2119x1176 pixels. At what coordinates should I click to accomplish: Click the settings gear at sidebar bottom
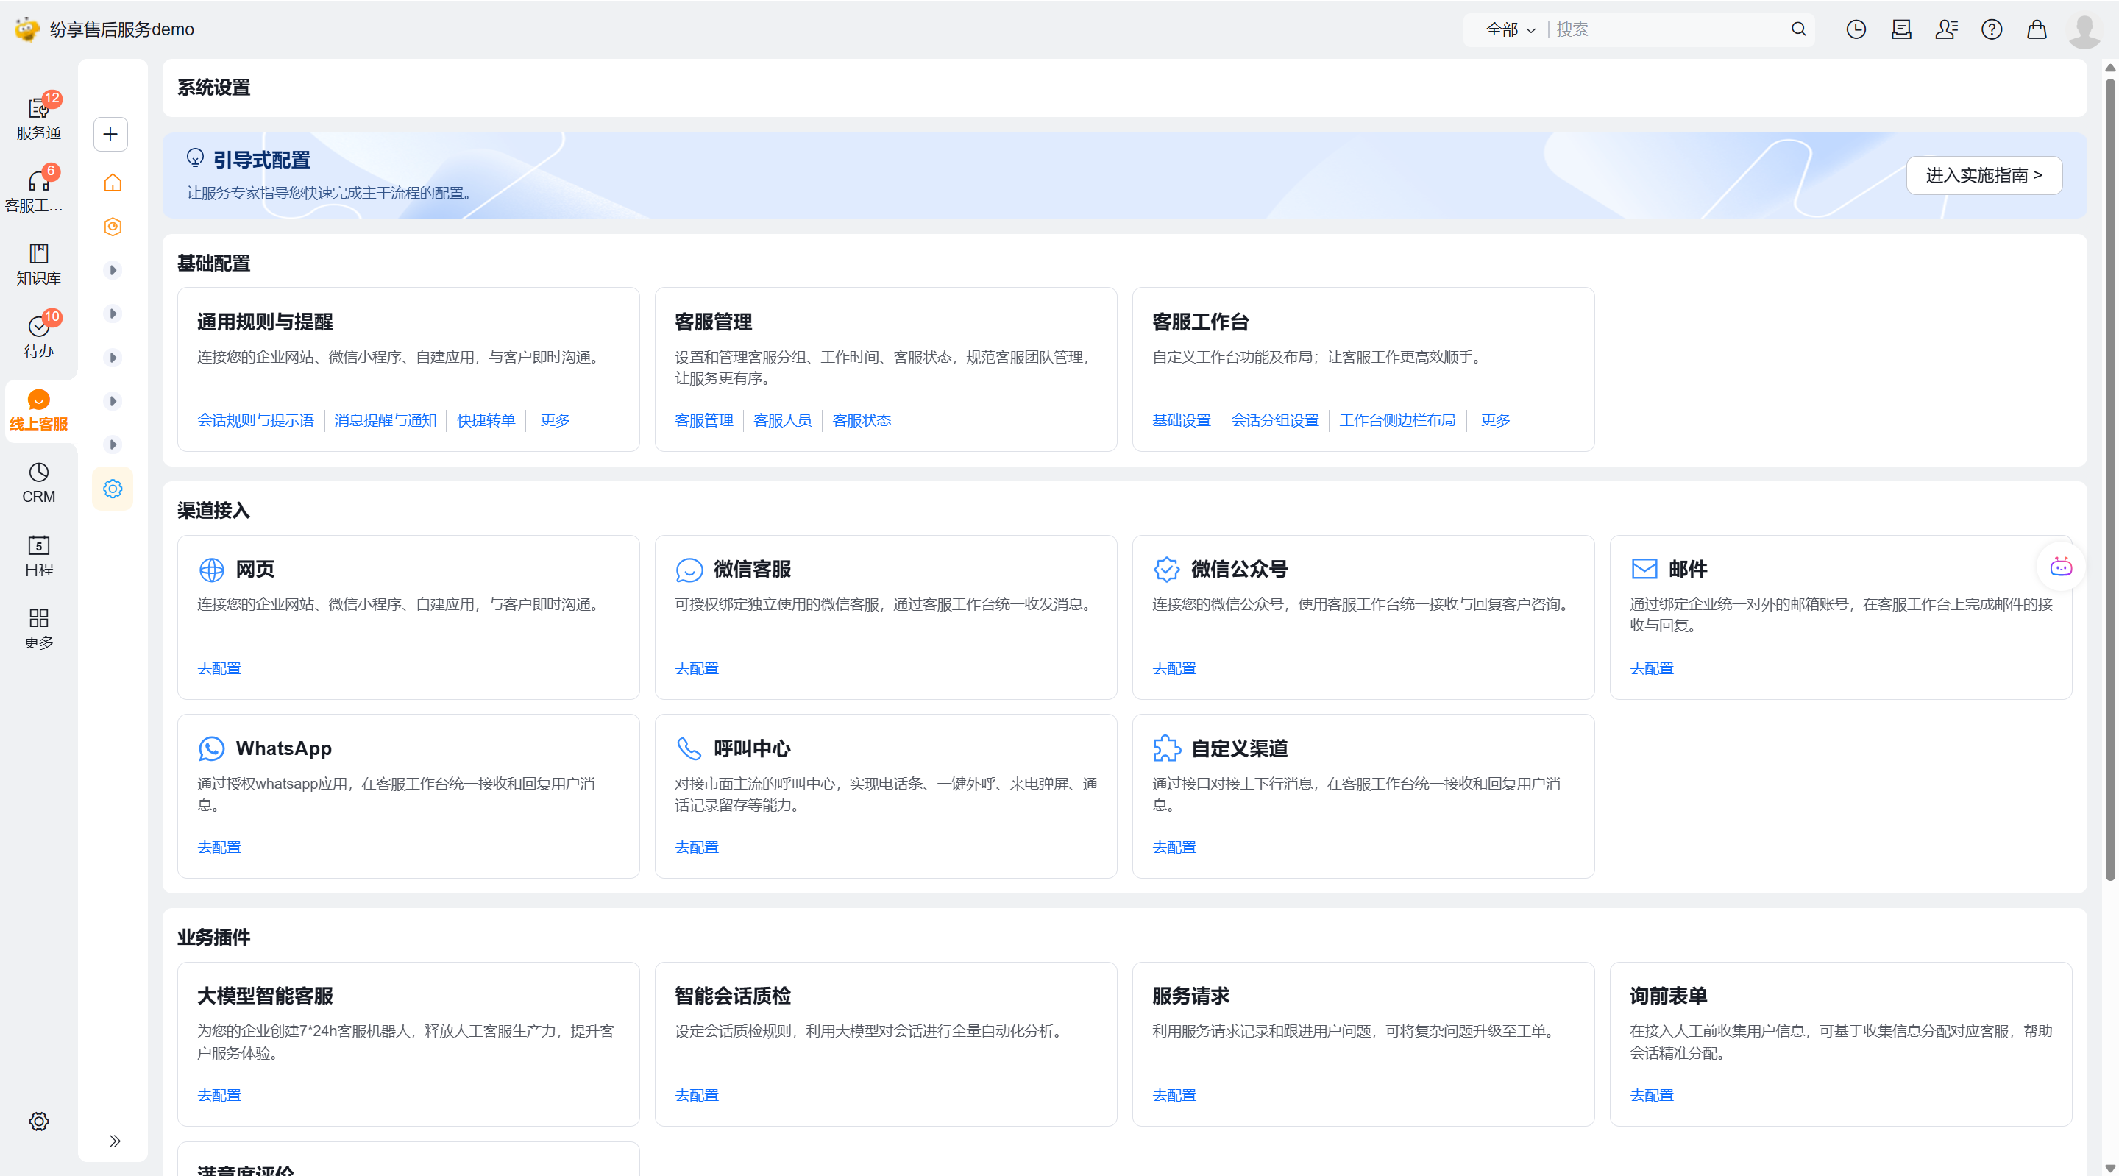[x=39, y=1121]
